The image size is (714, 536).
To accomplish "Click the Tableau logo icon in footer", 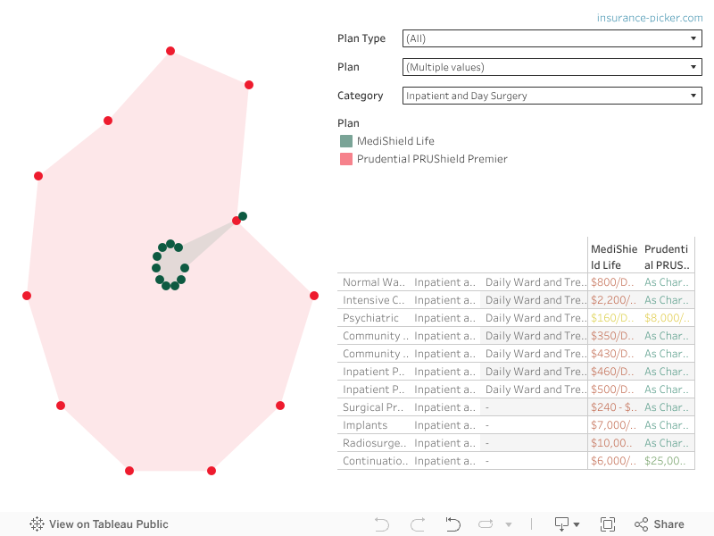I will (37, 524).
